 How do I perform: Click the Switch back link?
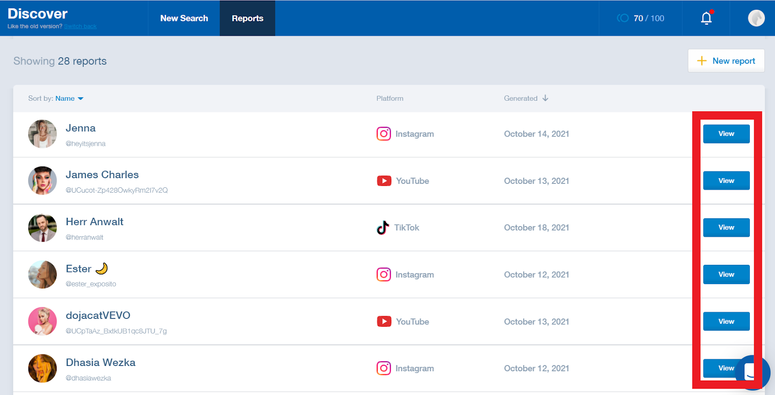point(80,26)
